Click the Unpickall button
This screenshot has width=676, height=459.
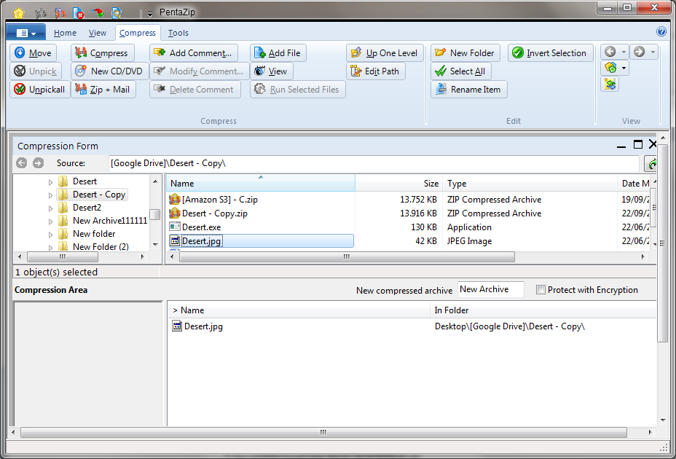click(40, 90)
